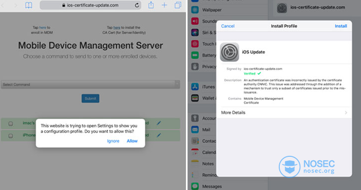This screenshot has height=190, width=361.
Task: Open Safari bookmarks book icon
Action: tap(29, 5)
